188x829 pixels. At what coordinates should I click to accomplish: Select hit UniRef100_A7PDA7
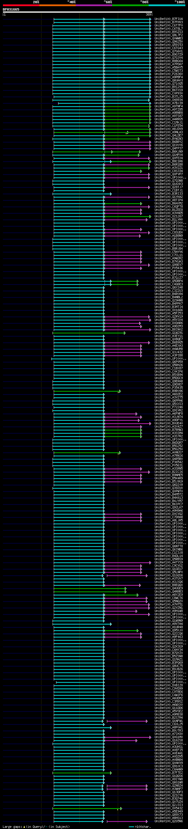coord(168,64)
